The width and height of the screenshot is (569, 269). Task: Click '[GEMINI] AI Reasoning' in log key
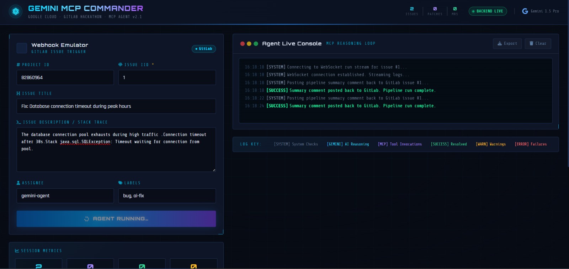pos(348,144)
